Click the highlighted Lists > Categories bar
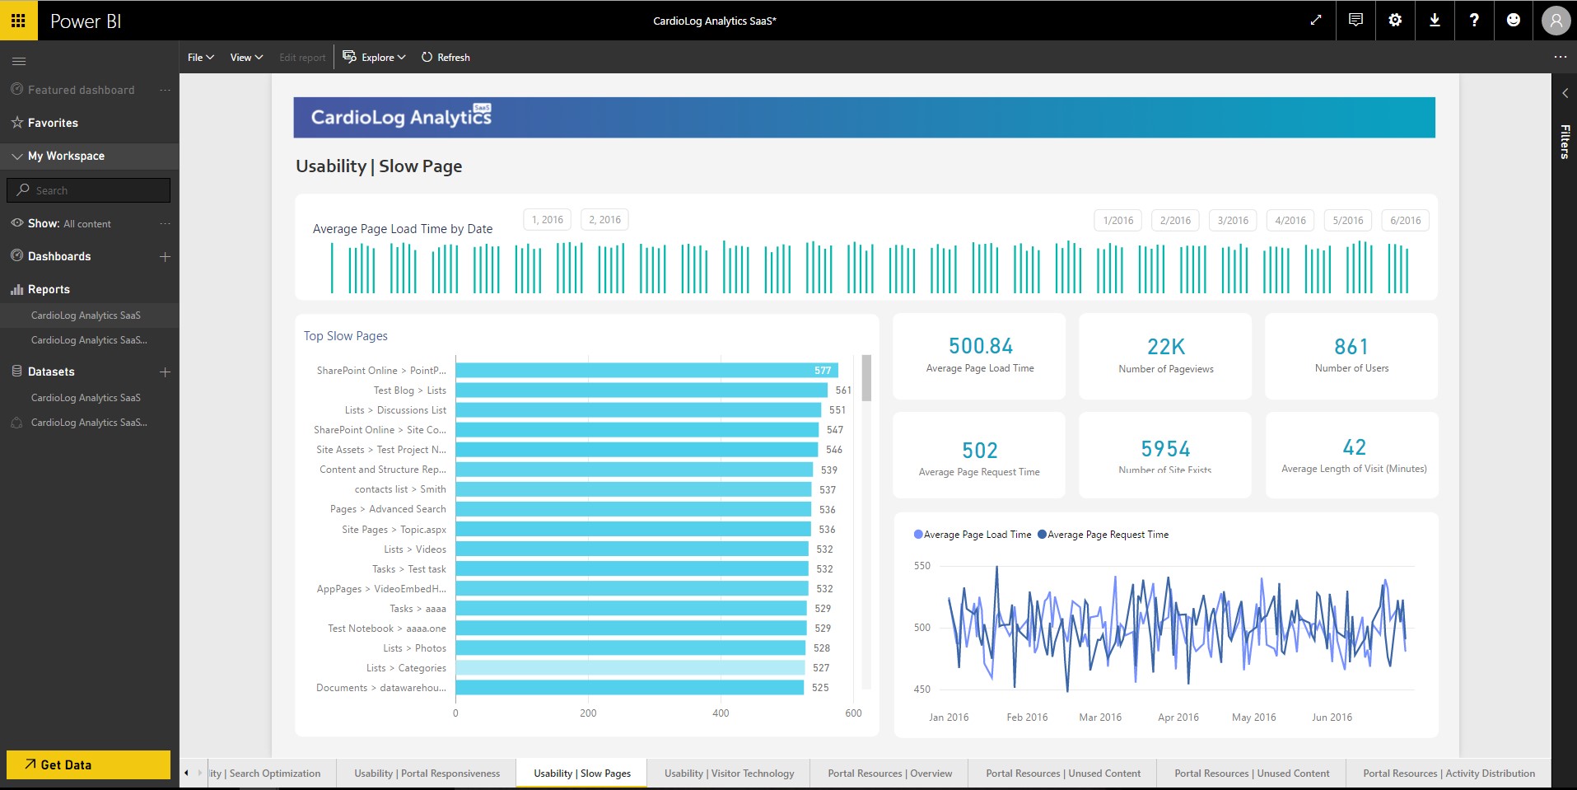 tap(630, 668)
